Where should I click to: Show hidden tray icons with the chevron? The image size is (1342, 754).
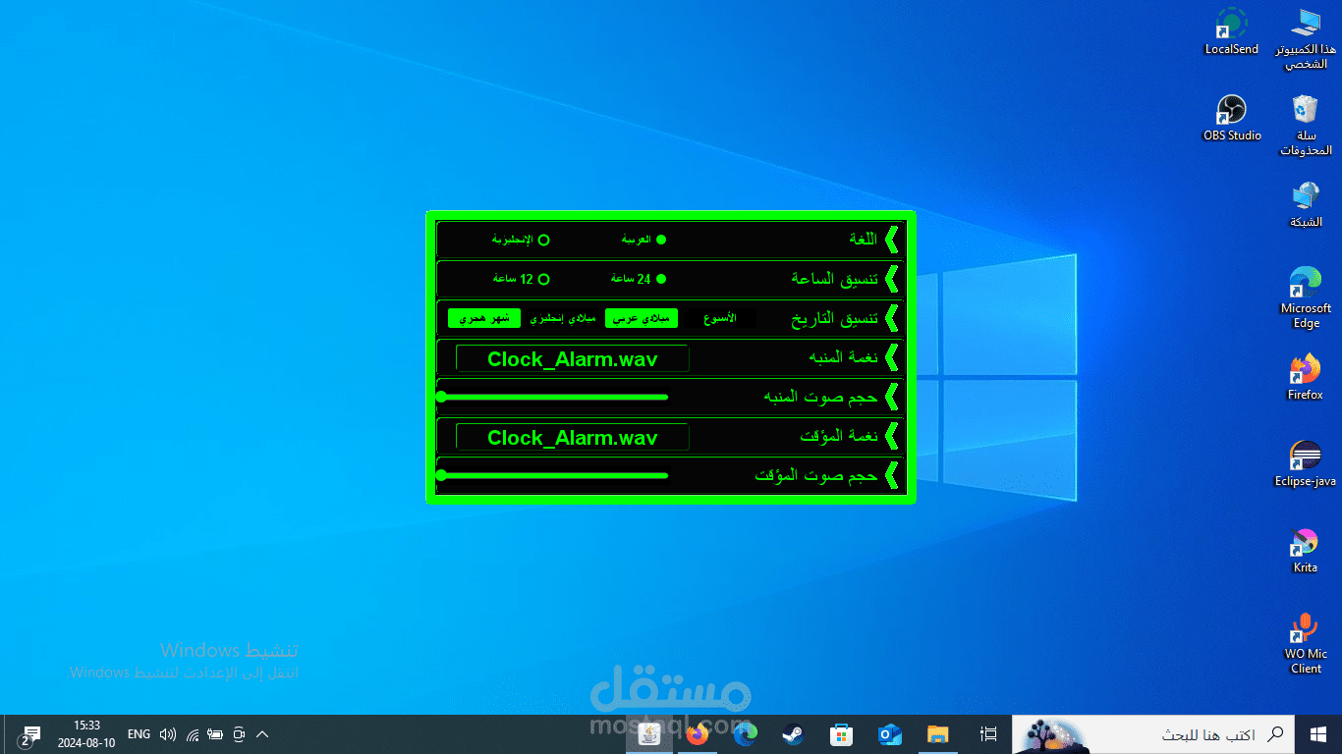pyautogui.click(x=262, y=734)
